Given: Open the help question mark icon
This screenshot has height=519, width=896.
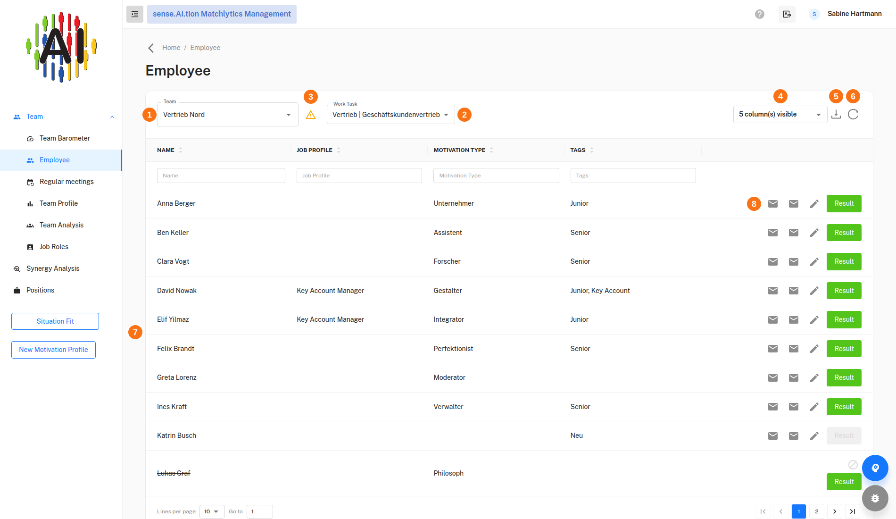Looking at the screenshot, I should point(760,14).
